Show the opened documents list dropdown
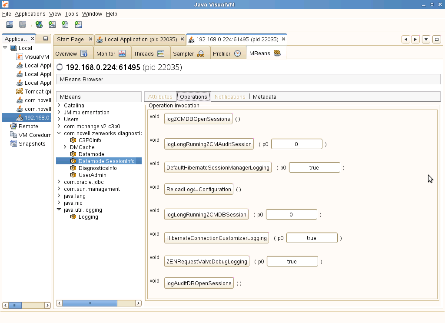This screenshot has width=445, height=323. (426, 39)
